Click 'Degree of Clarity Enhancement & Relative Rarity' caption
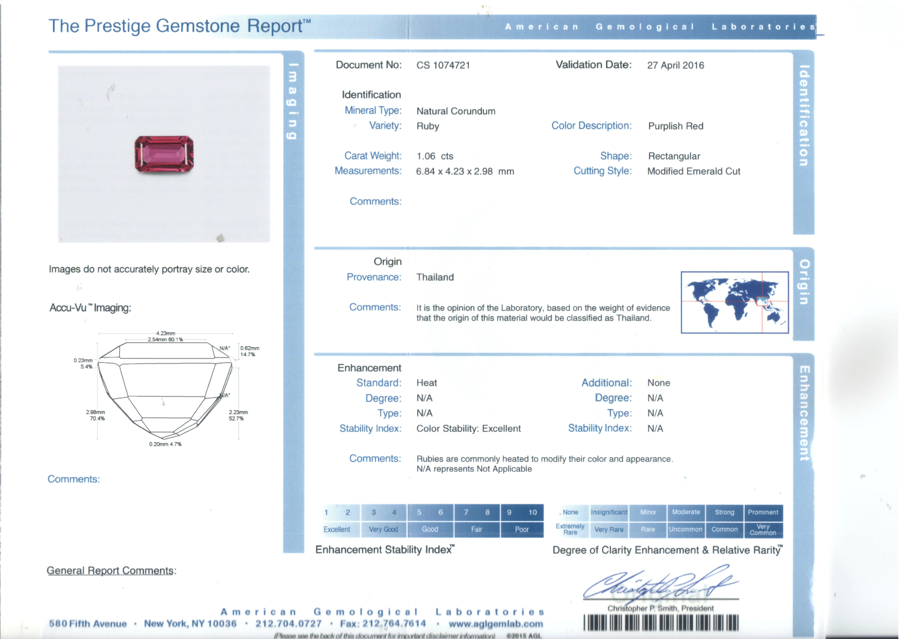The image size is (903, 639). 668,550
